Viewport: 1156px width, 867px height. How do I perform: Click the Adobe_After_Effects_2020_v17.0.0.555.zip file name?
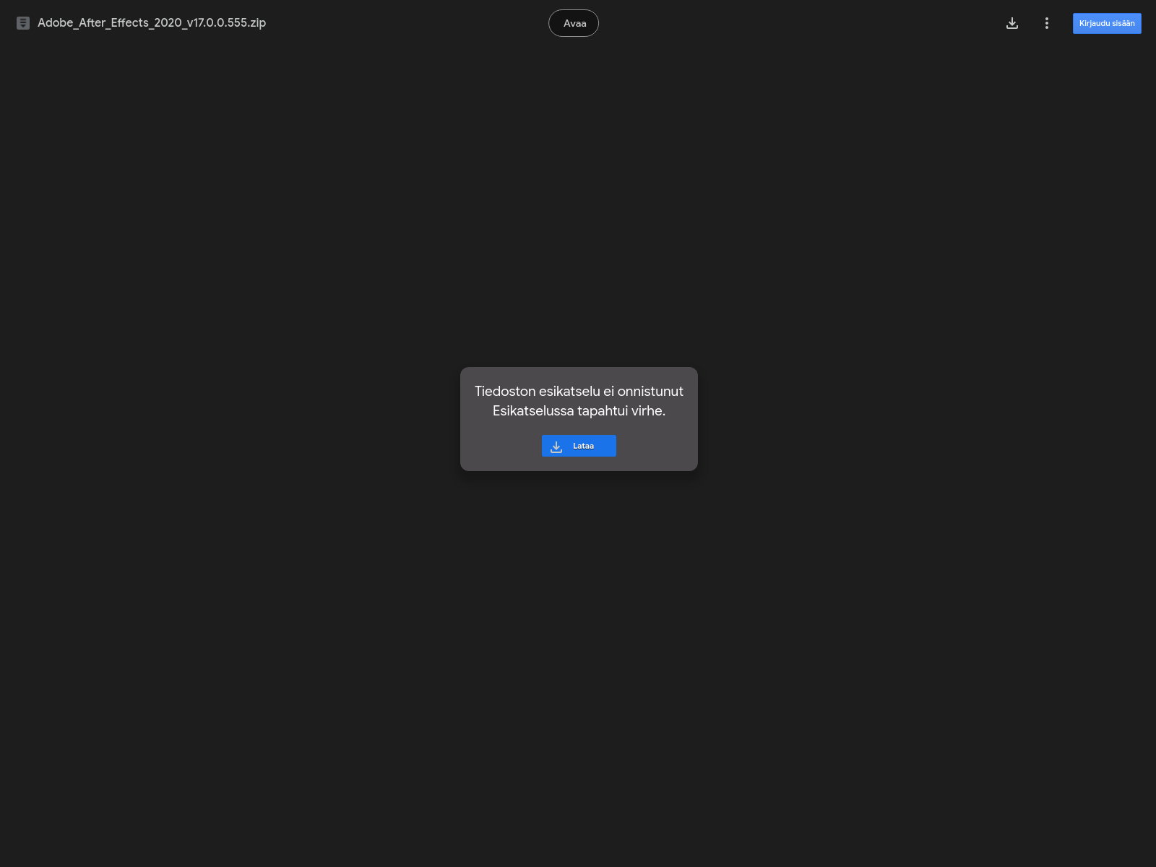click(x=152, y=23)
